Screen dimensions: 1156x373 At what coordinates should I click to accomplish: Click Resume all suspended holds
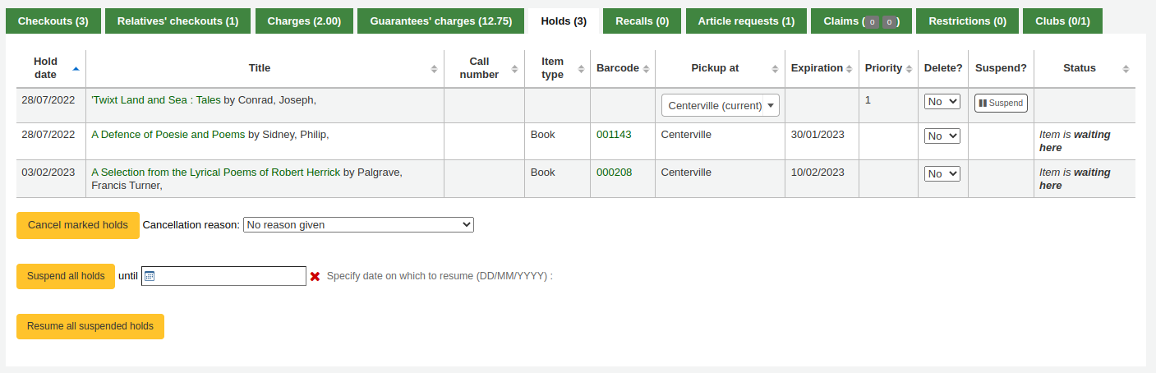coord(90,326)
